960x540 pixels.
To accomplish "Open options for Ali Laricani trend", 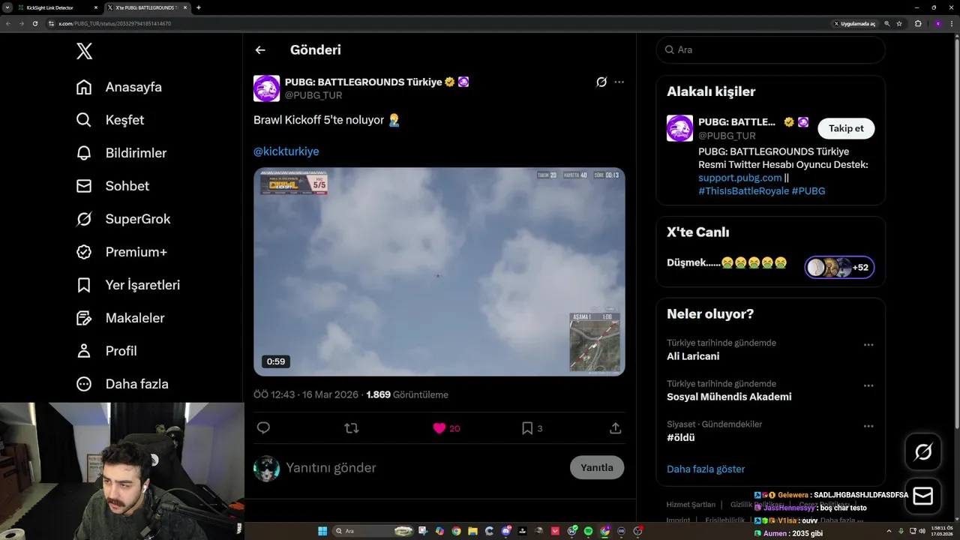I will [868, 345].
